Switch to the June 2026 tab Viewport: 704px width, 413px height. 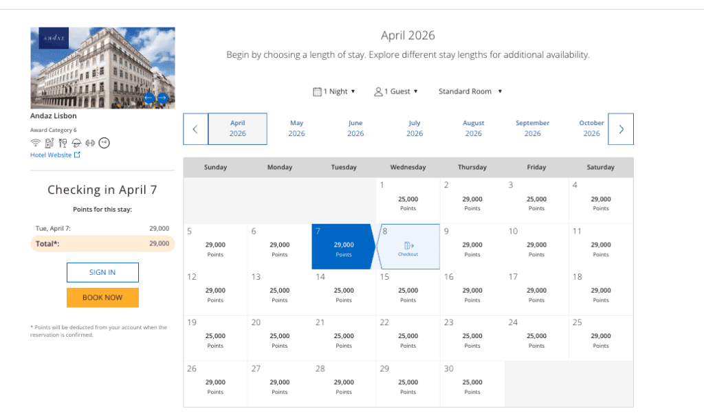(355, 129)
